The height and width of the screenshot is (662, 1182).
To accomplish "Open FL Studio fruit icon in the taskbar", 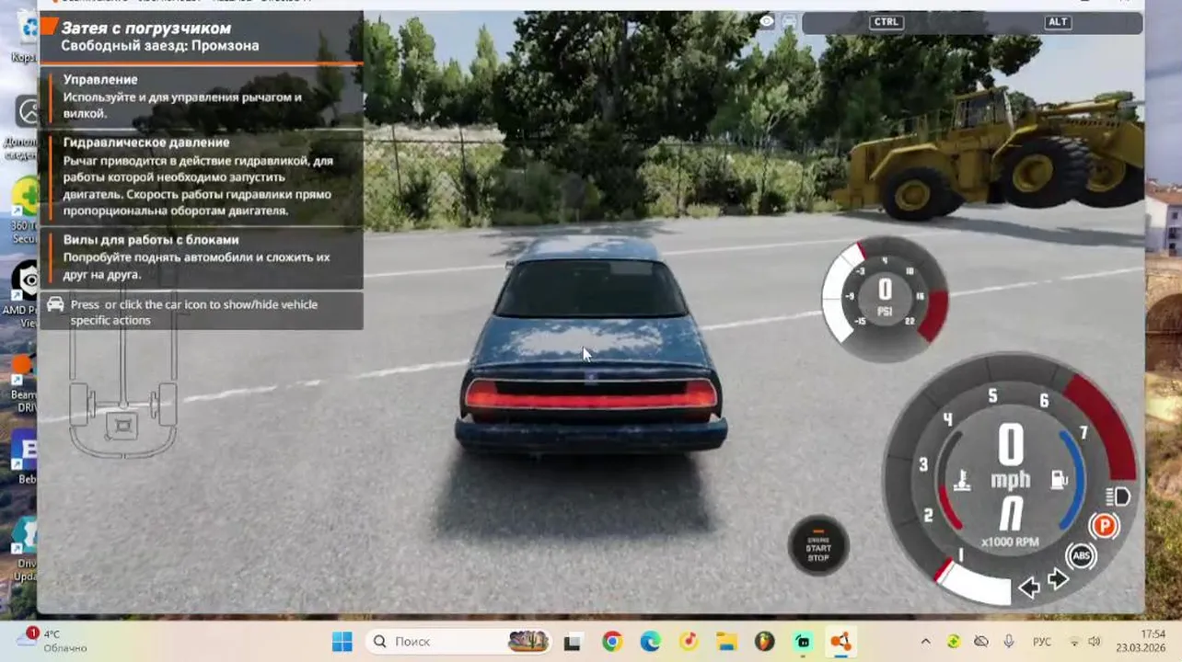I will (765, 642).
